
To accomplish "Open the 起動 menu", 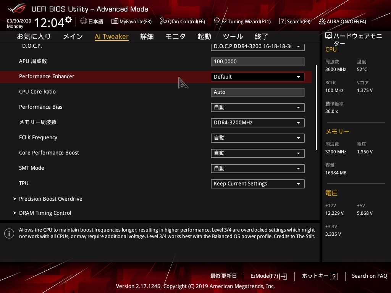I will [x=204, y=37].
